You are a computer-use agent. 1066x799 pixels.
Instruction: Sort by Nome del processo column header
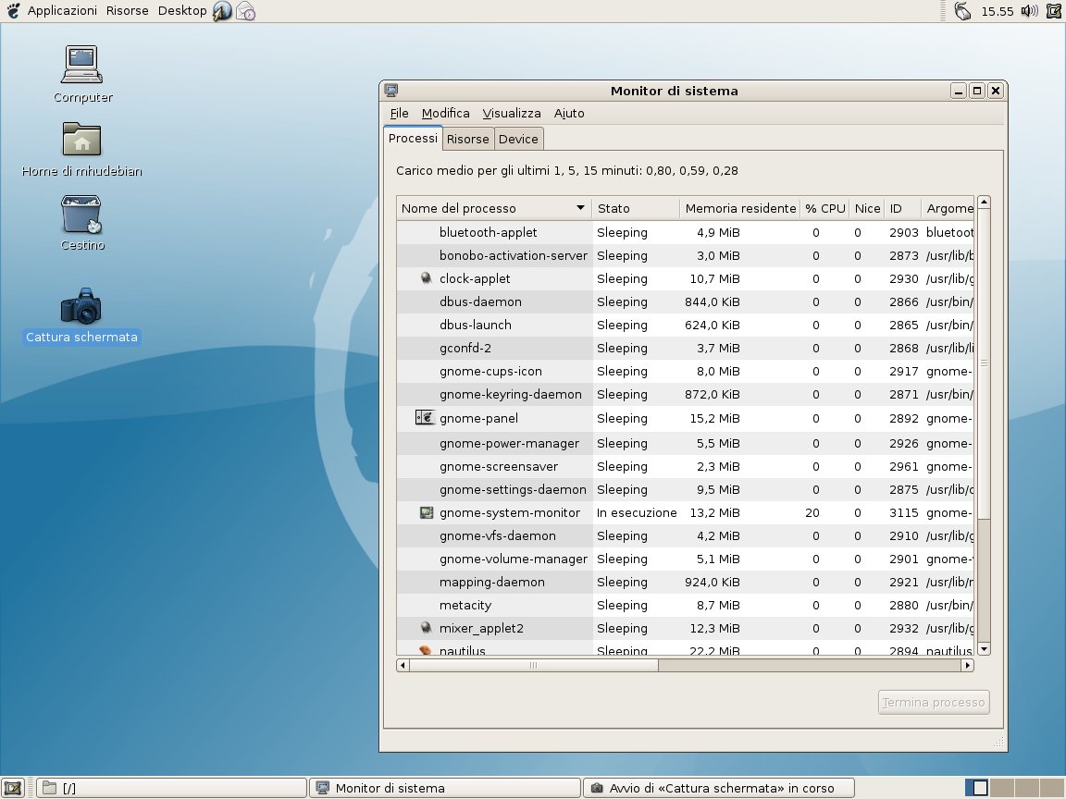coord(494,208)
